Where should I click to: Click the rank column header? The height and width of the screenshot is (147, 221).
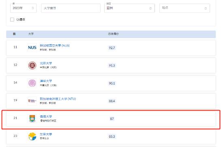pos(14,34)
